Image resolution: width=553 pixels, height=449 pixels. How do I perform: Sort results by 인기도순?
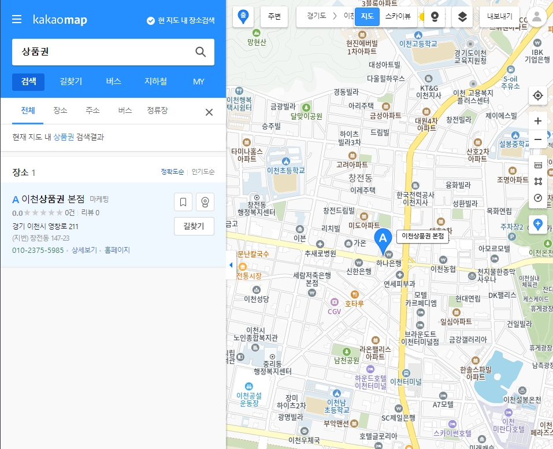pyautogui.click(x=203, y=172)
